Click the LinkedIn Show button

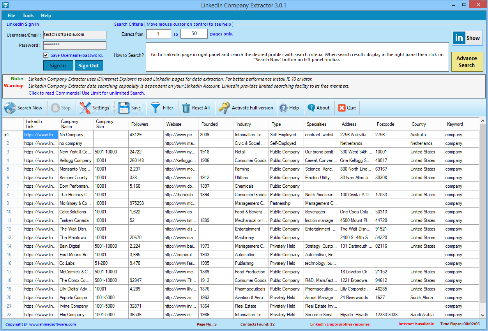(467, 38)
